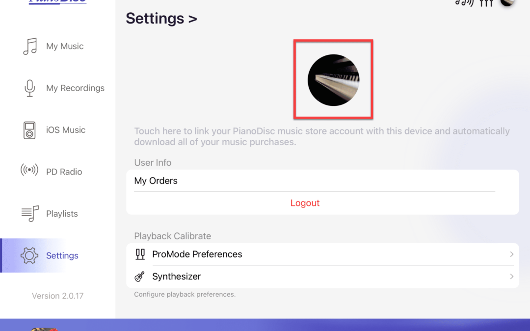
Task: Click the Synthesizer guitar icon
Action: point(140,277)
